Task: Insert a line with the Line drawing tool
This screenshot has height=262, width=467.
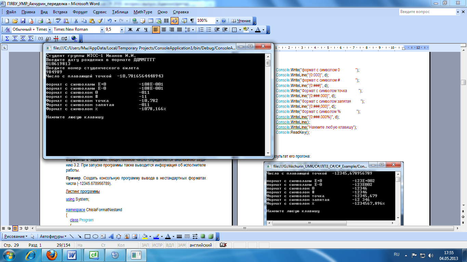Action: tap(72, 236)
